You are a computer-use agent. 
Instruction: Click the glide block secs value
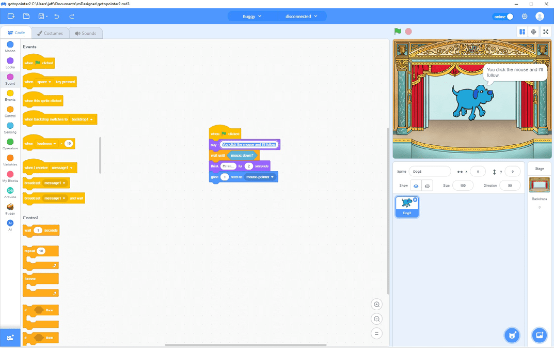[x=225, y=177]
